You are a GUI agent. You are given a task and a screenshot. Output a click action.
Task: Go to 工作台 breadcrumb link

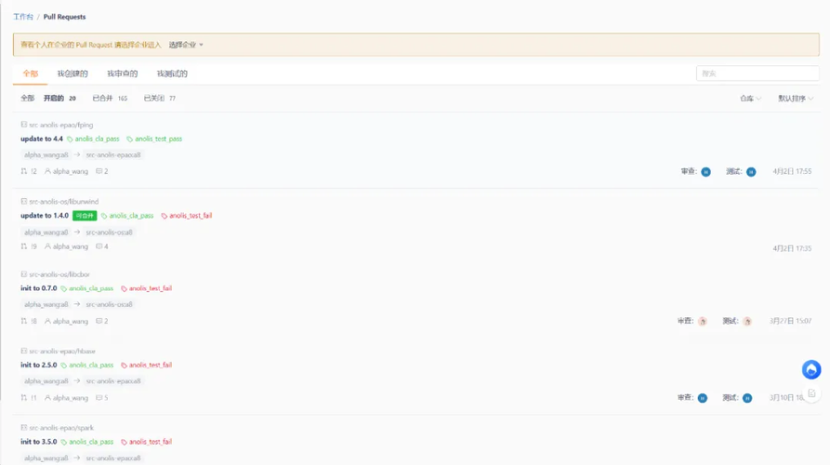tap(22, 17)
